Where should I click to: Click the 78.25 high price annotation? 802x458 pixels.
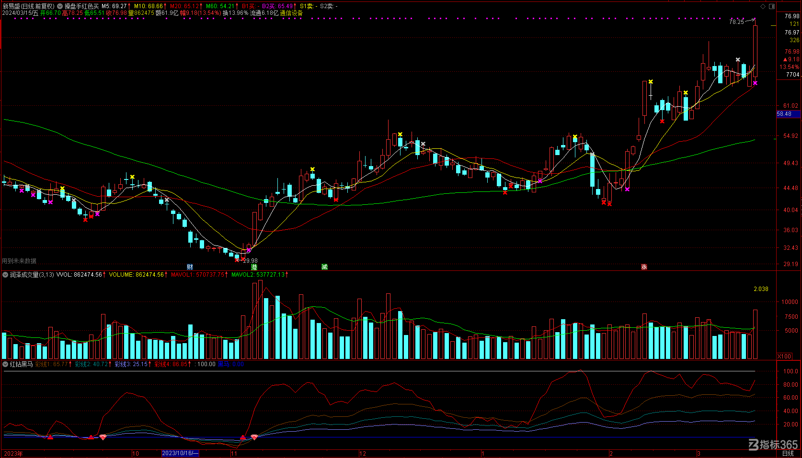pos(736,22)
